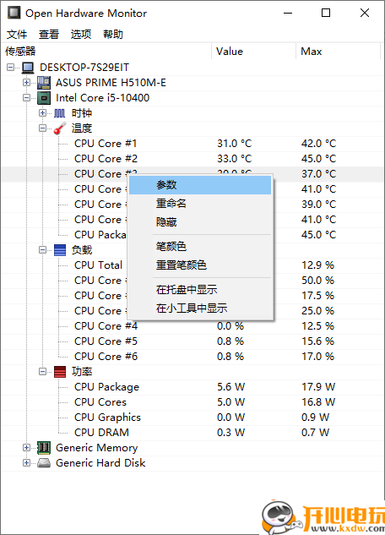Choose 在小工具中显示 in the context menu
Image resolution: width=385 pixels, height=535 pixels.
(x=200, y=308)
